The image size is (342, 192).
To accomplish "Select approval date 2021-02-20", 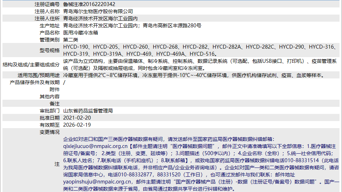I will tap(77, 118).
